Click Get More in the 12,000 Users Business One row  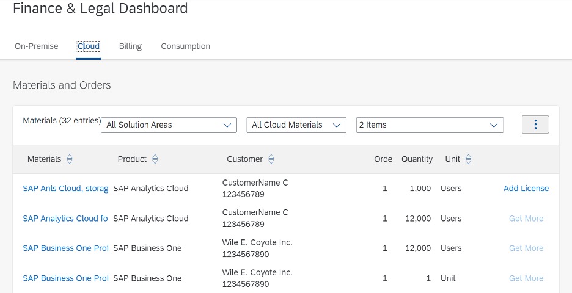point(526,248)
